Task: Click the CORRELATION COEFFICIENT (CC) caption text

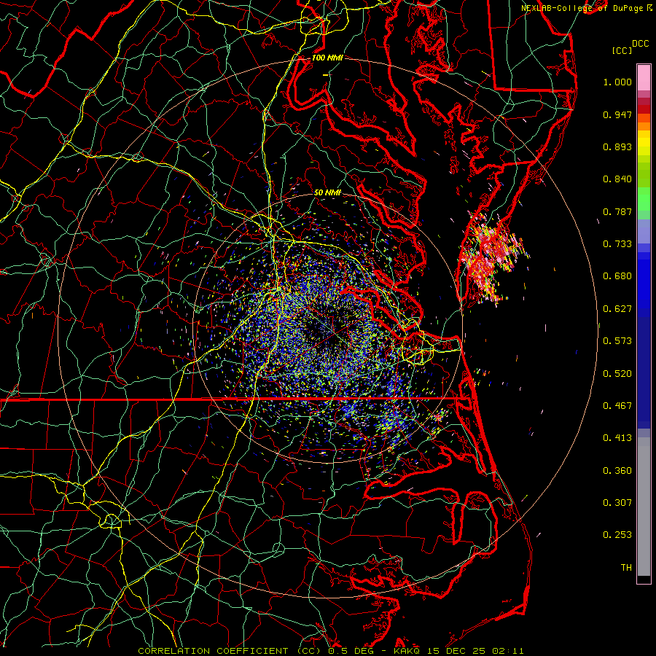Action: (x=230, y=651)
